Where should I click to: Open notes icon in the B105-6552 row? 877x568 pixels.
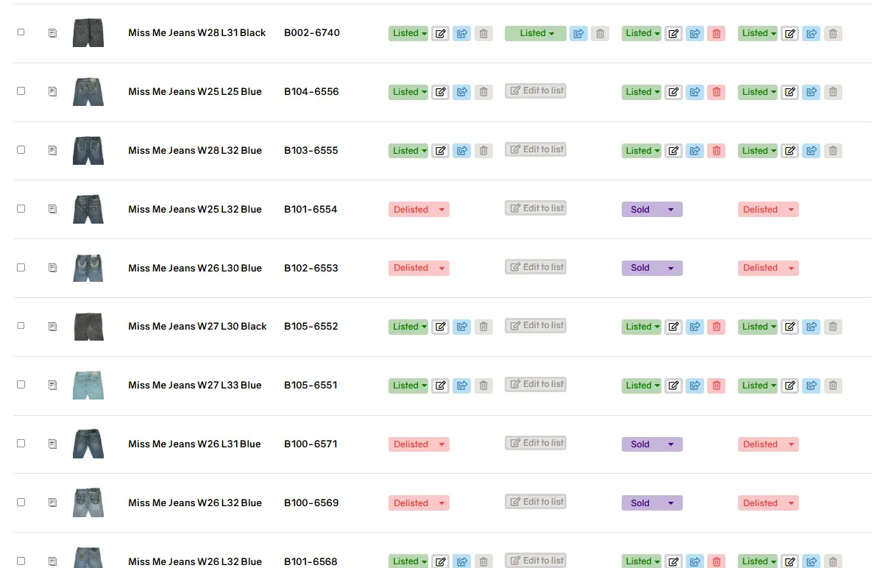click(52, 327)
